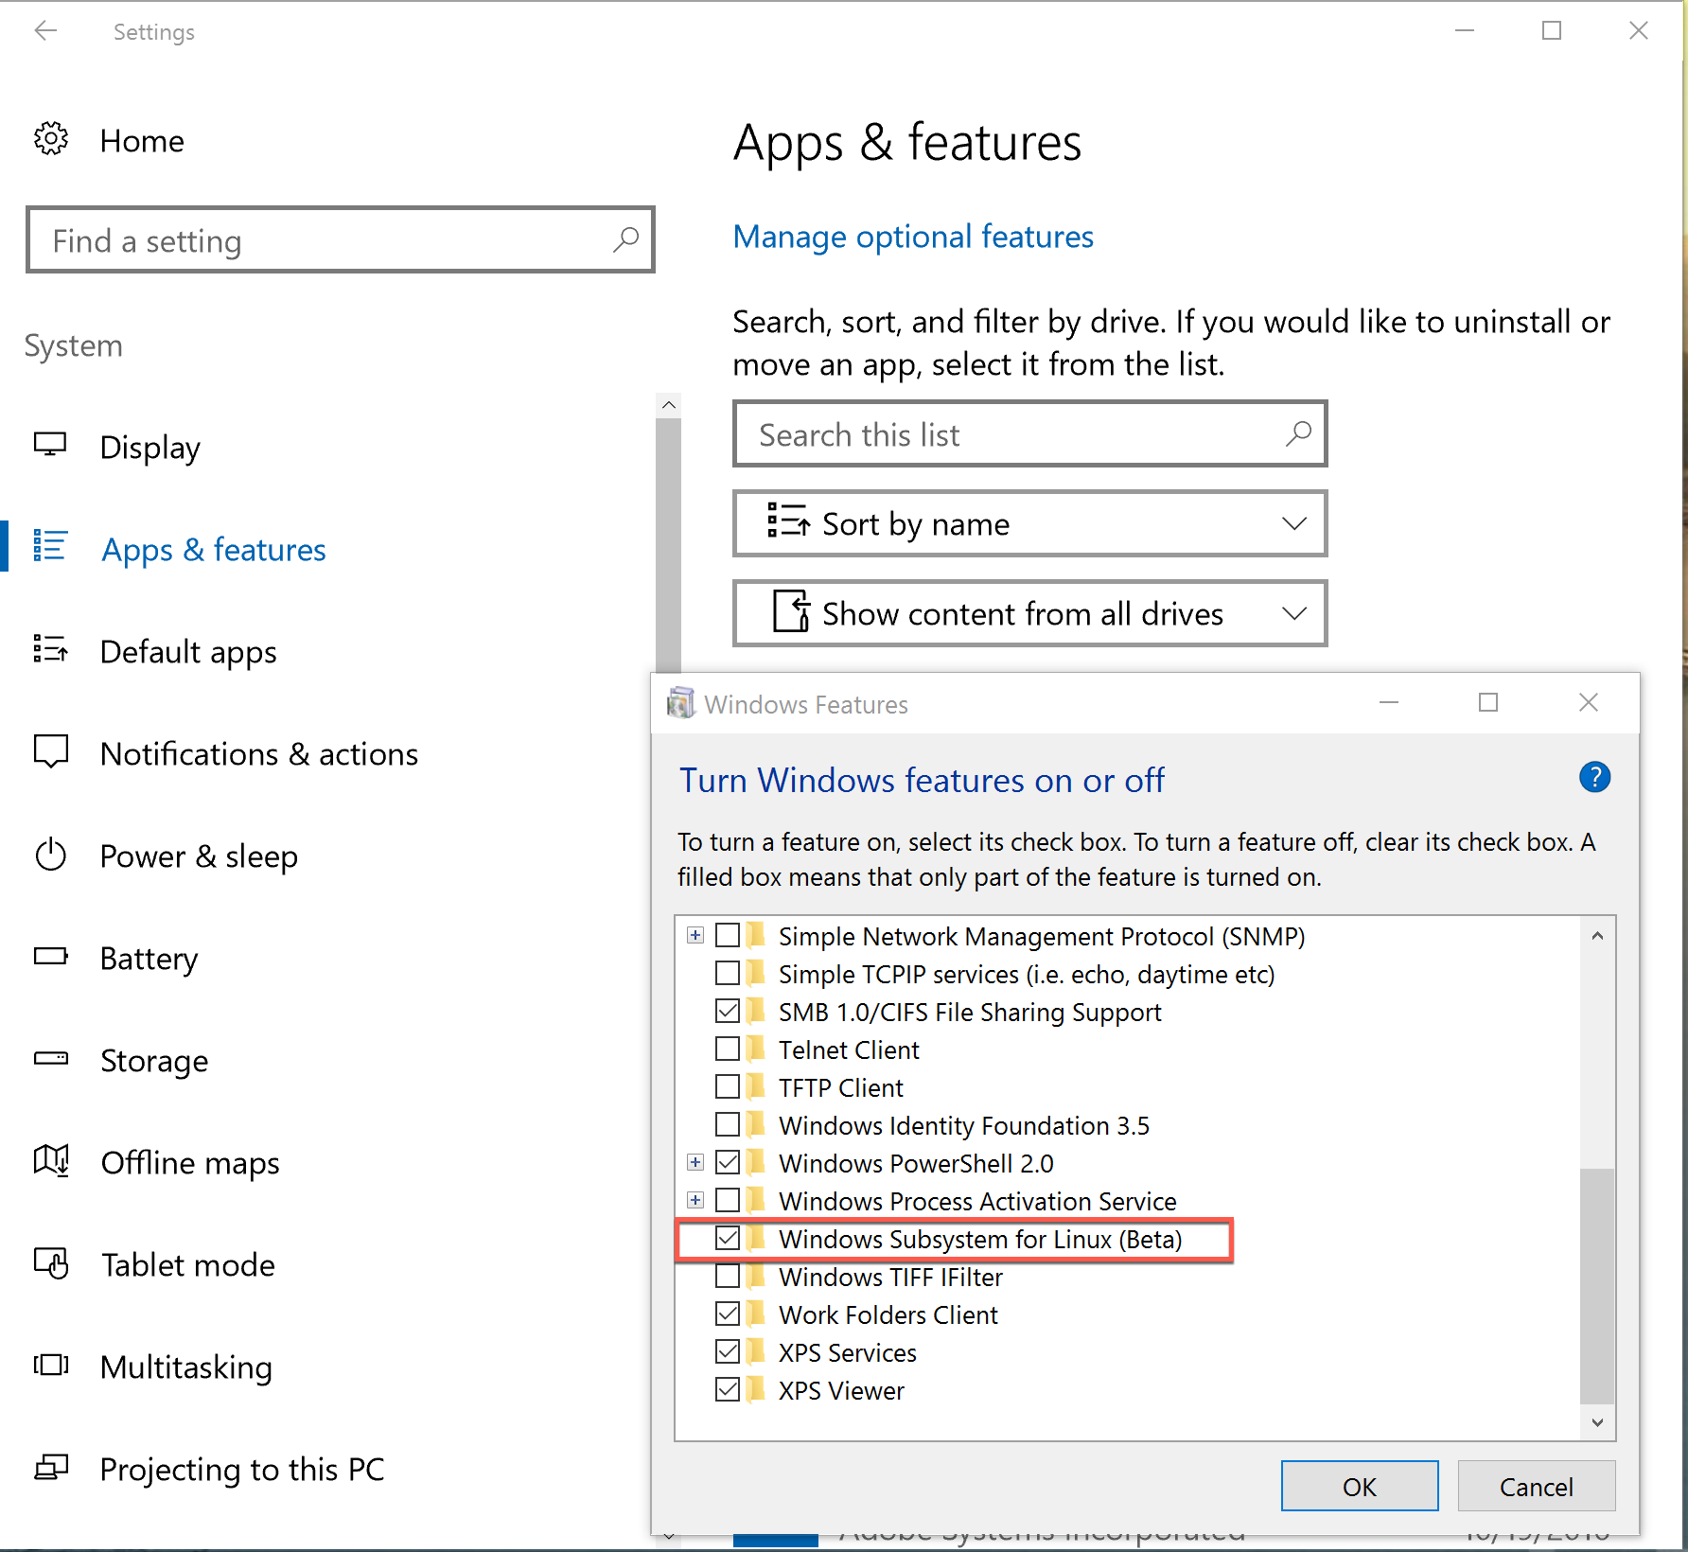Focus the Find a setting field
1688x1552 pixels.
pos(341,239)
